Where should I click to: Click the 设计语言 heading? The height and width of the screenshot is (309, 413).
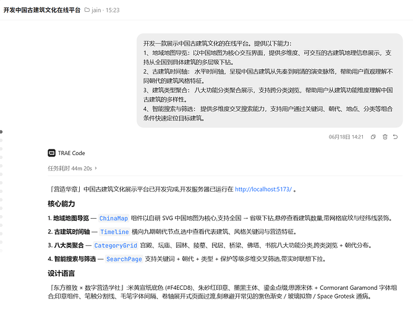pyautogui.click(x=61, y=273)
